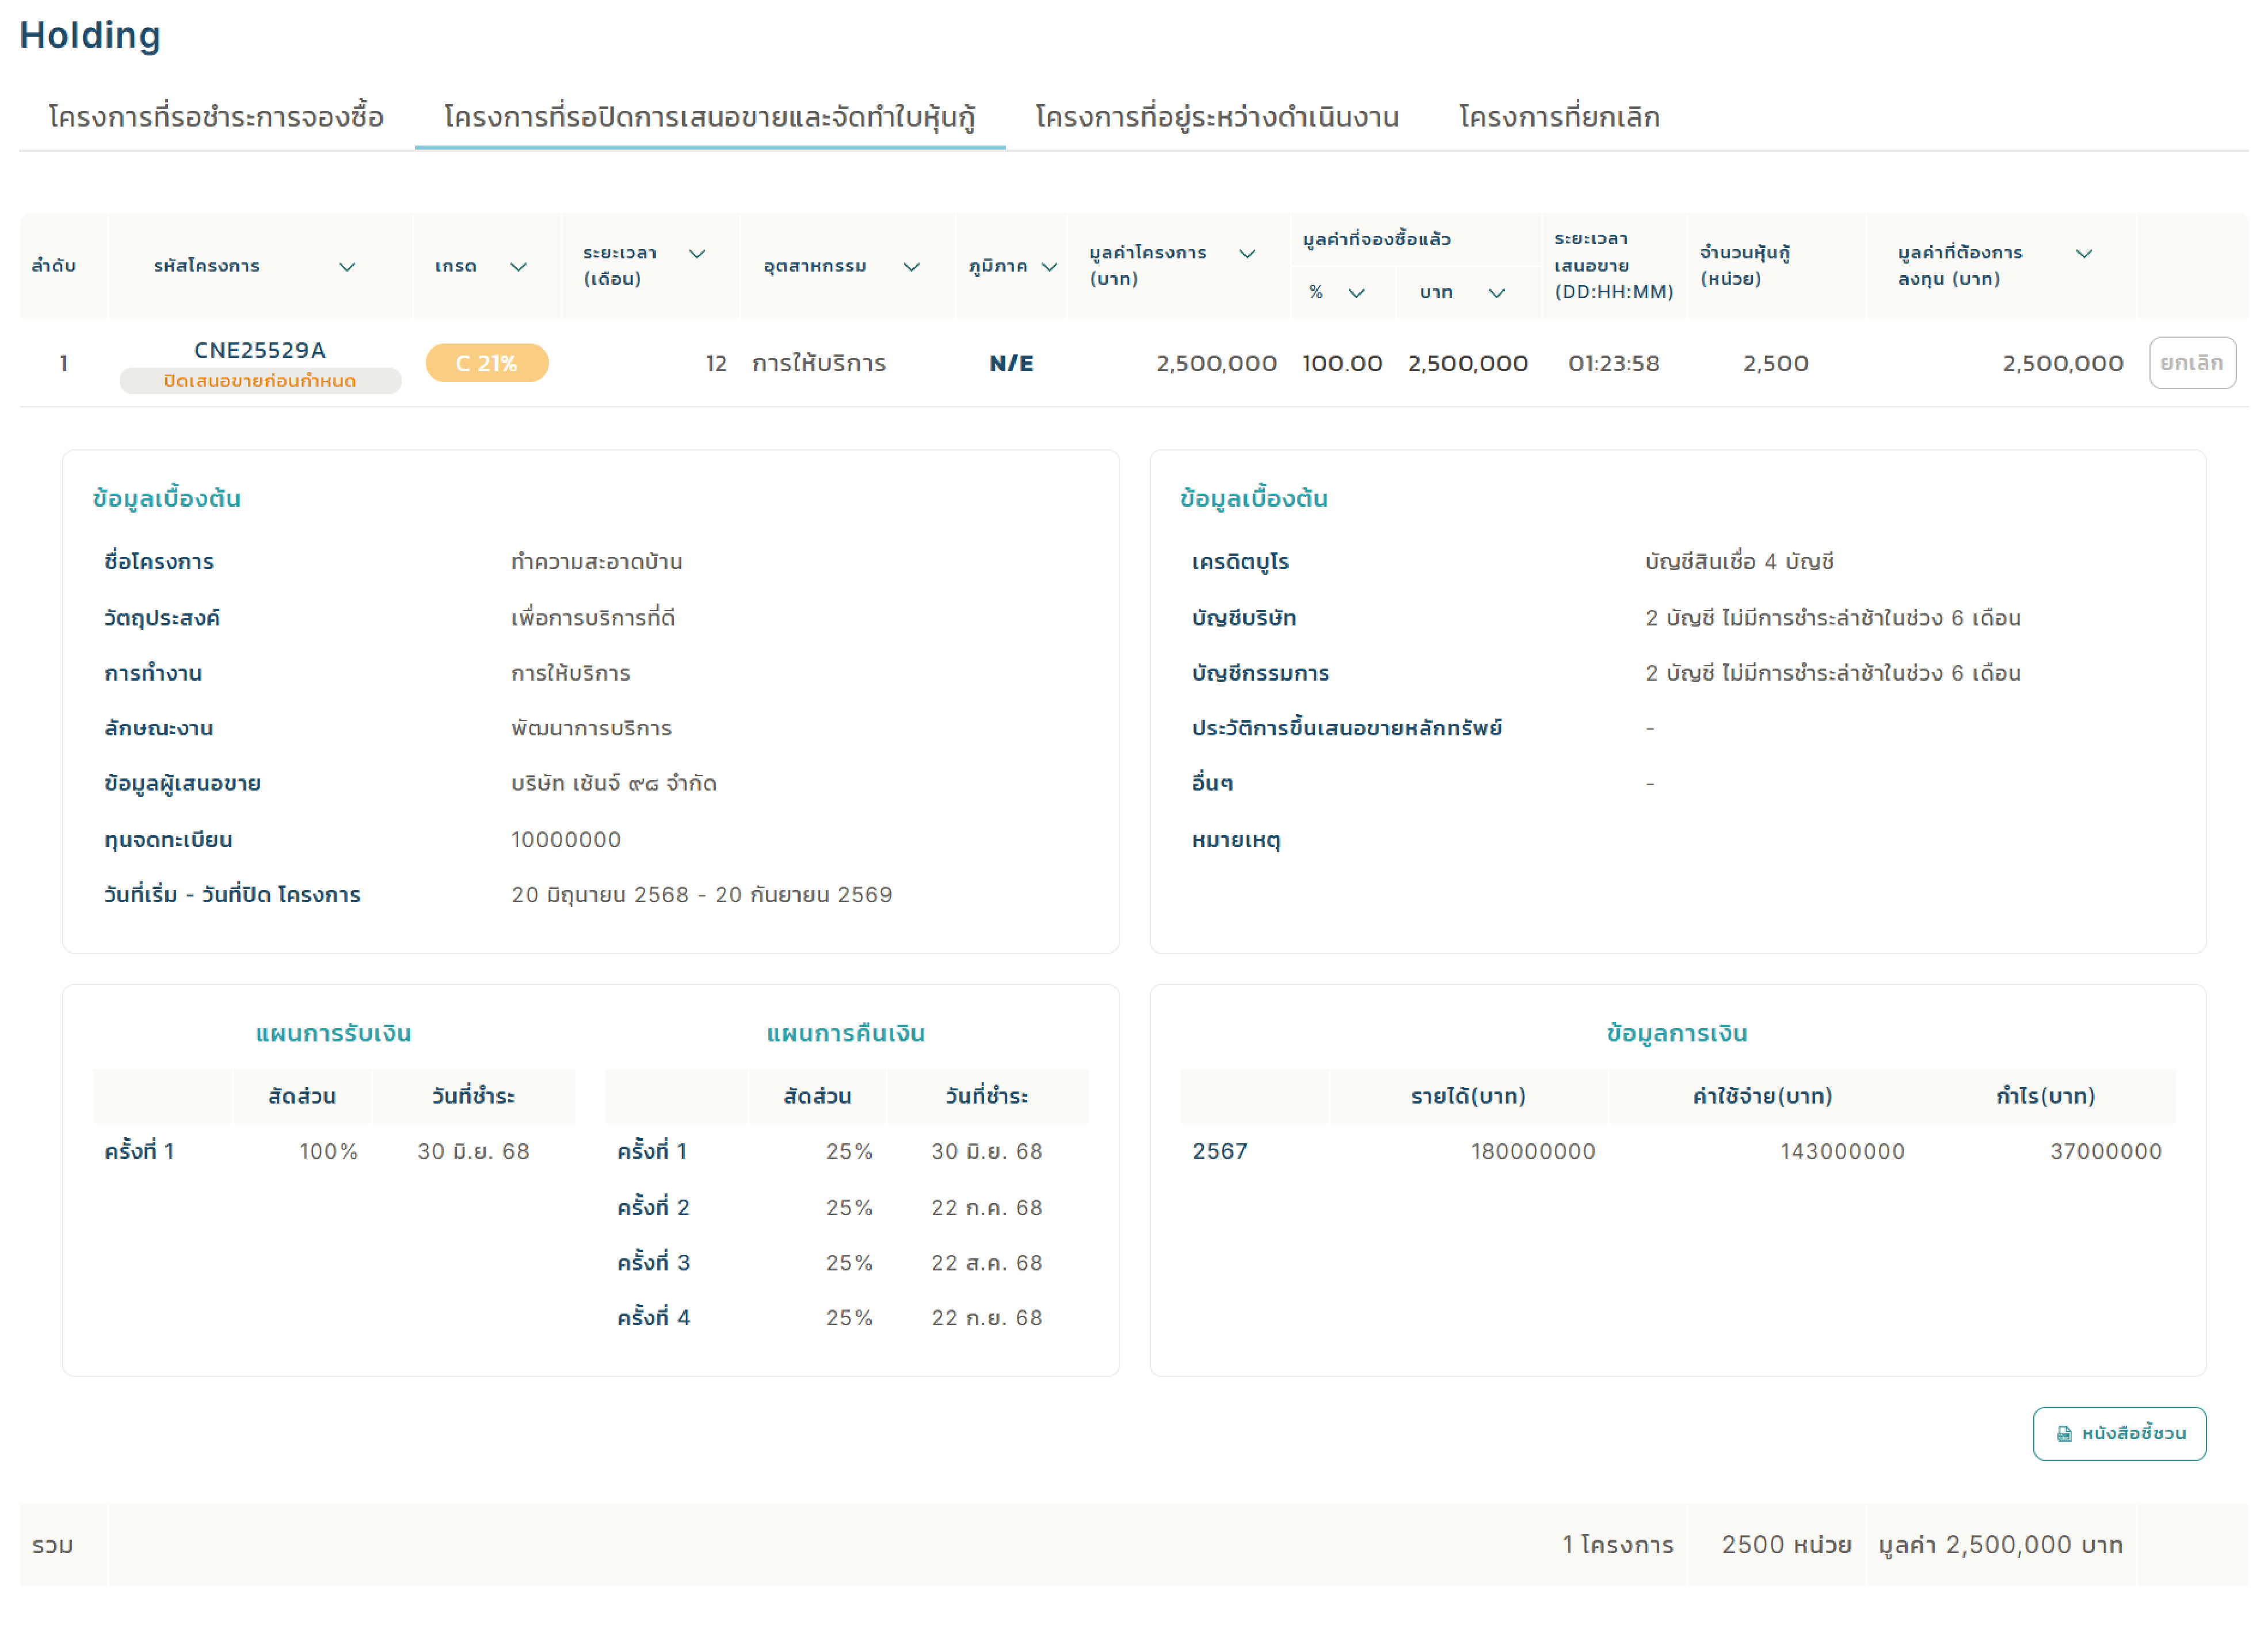
Task: Click the 37000000 profit value
Action: (x=2106, y=1151)
